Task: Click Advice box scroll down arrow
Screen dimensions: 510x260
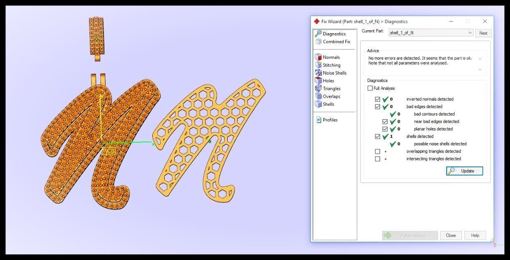Action: (480, 70)
